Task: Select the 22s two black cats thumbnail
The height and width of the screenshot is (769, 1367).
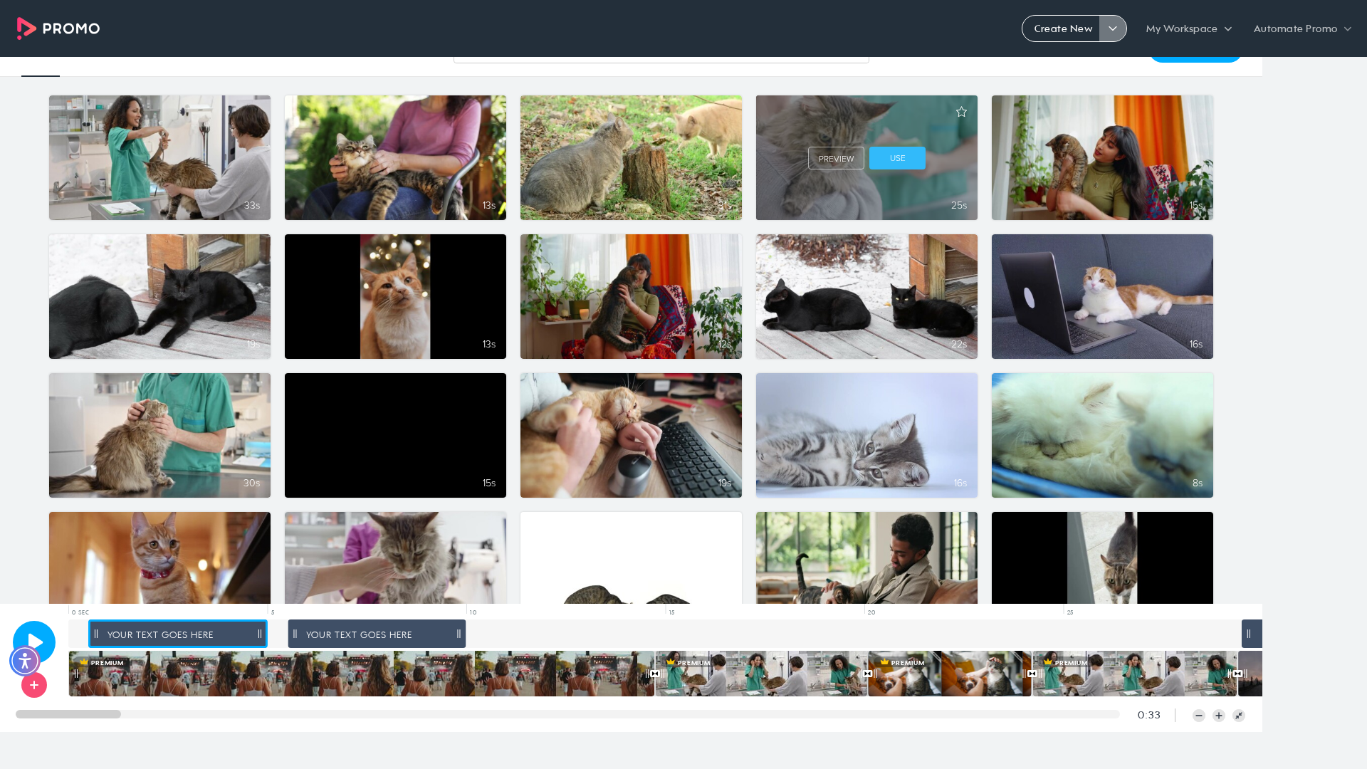Action: click(866, 296)
